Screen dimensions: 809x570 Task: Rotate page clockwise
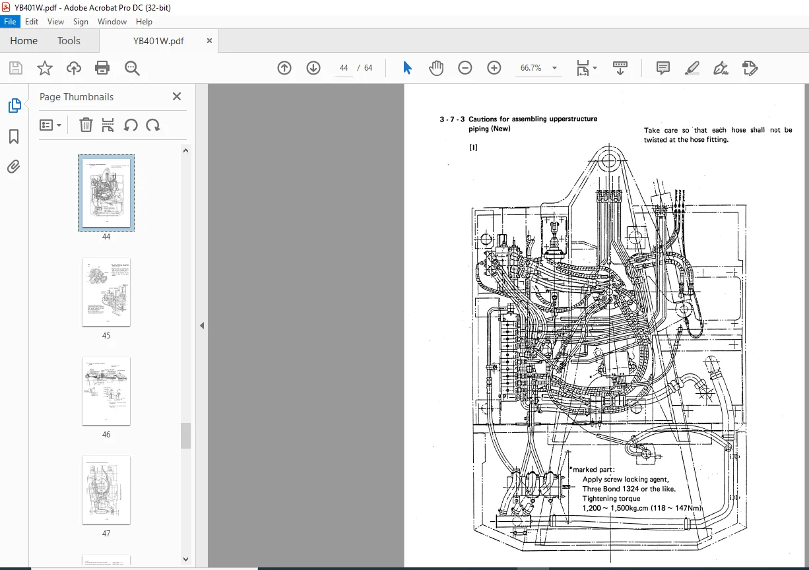point(153,125)
